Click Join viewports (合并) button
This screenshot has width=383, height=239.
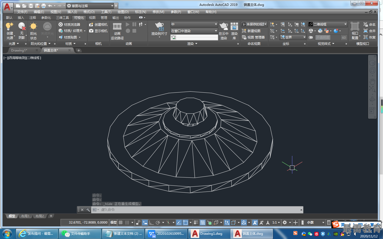coord(369,31)
